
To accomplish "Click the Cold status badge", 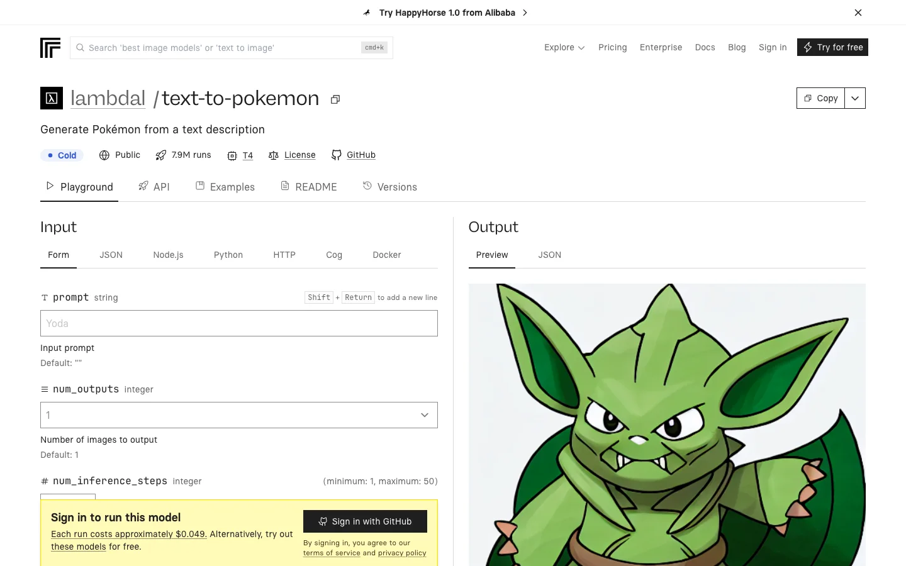I will pyautogui.click(x=62, y=155).
